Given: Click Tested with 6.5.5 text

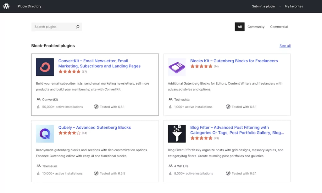Looking at the screenshot, I should click(112, 173).
